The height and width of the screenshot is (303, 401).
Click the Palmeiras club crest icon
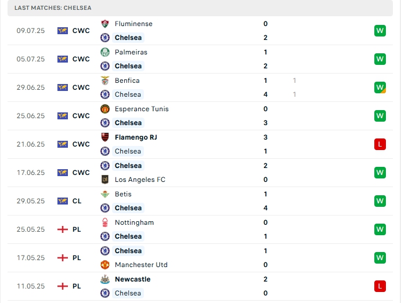tap(105, 52)
